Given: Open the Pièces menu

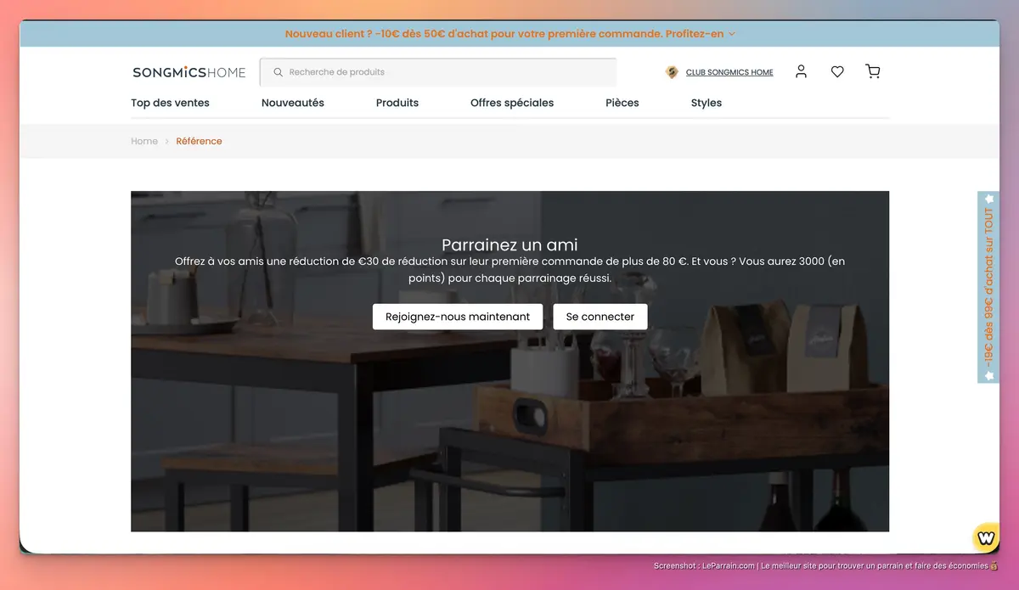Looking at the screenshot, I should (x=622, y=103).
